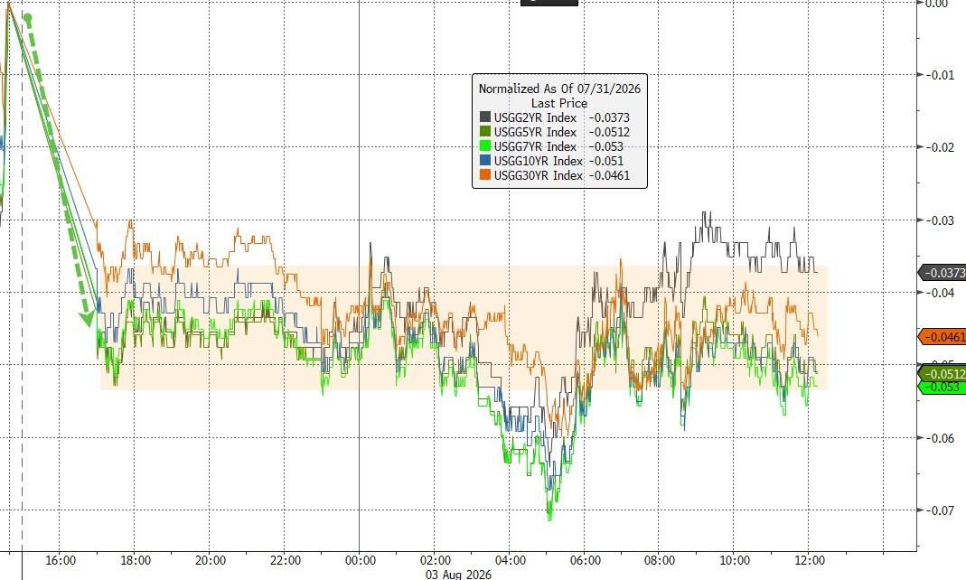The width and height of the screenshot is (966, 580).
Task: Click the 16:00 time axis label
Action: pyautogui.click(x=61, y=560)
